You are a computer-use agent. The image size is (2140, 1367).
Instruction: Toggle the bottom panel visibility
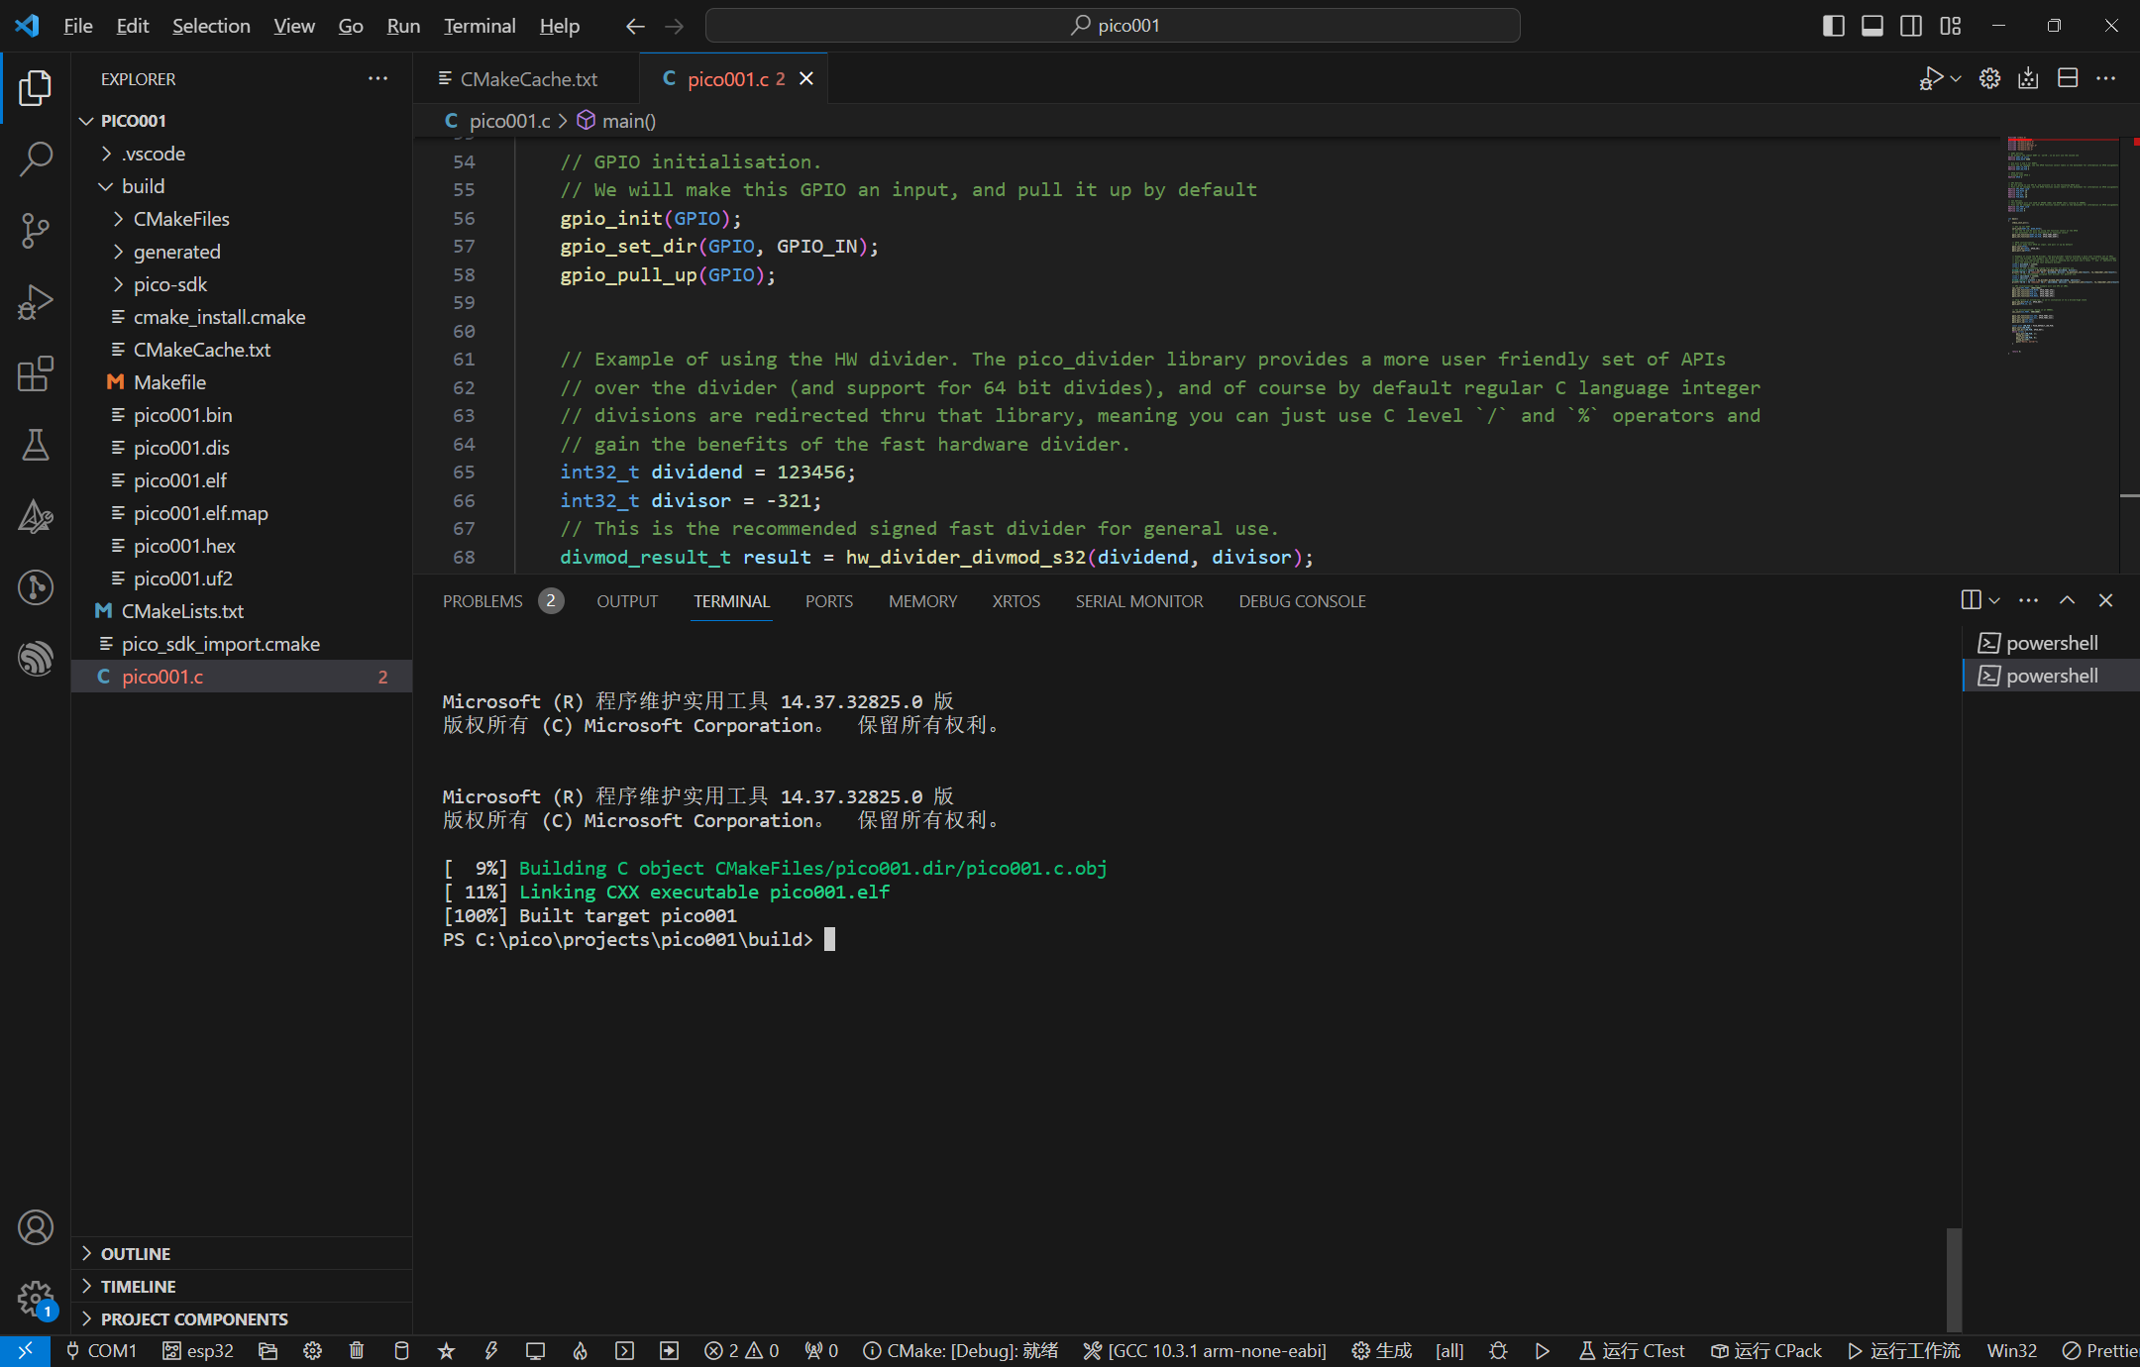pyautogui.click(x=1872, y=26)
